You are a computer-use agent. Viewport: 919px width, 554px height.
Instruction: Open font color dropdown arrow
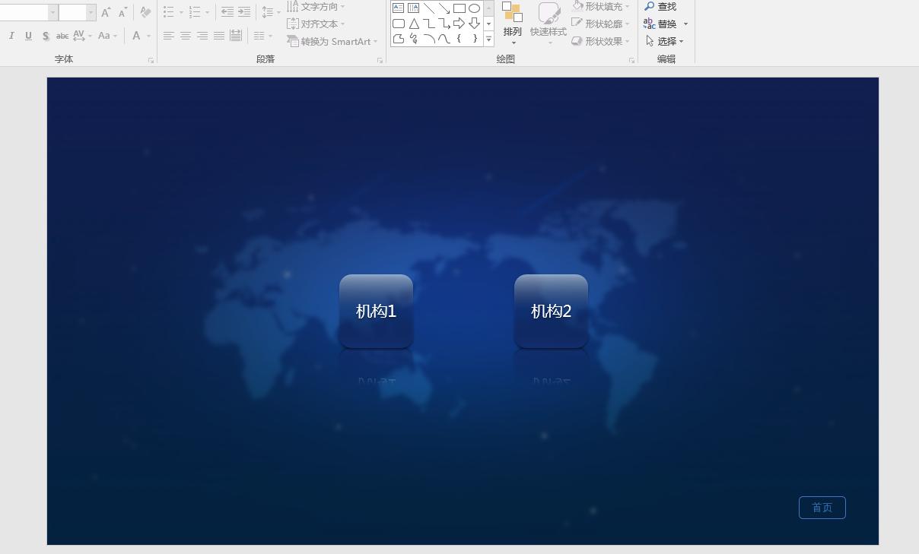(148, 36)
